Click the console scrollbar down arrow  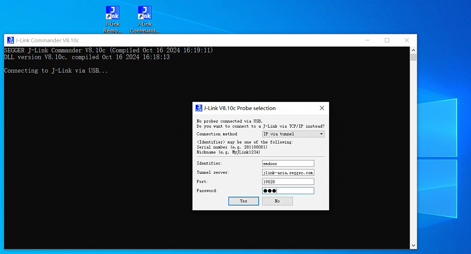point(413,246)
